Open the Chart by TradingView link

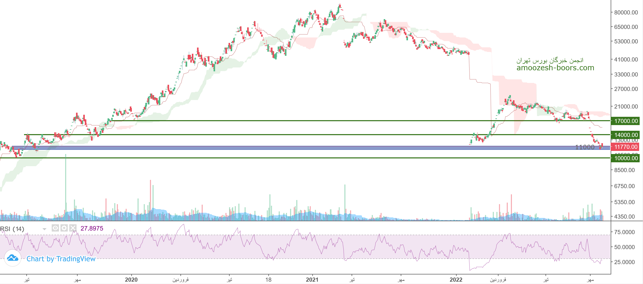(61, 259)
